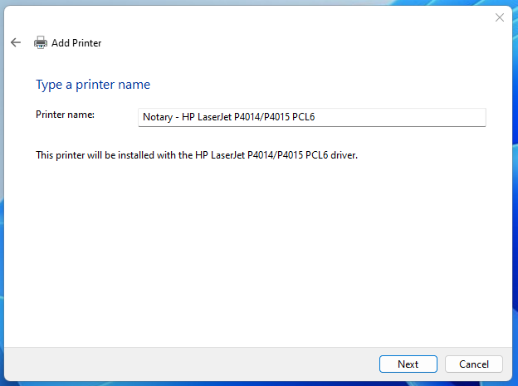
Task: Click the 'Add Printer' window title
Action: point(76,43)
